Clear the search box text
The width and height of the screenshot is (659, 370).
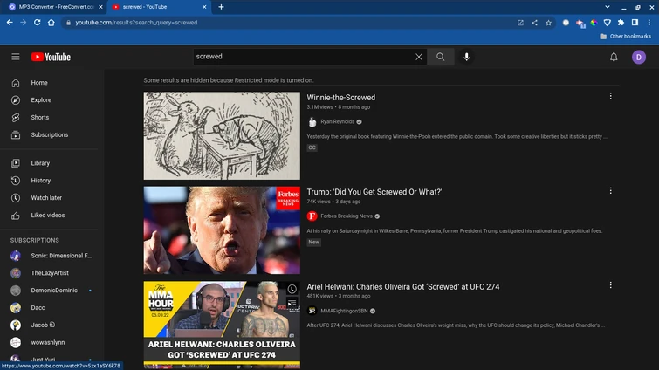[x=419, y=57]
